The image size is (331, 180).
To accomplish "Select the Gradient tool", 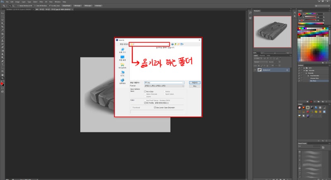I will point(2,50).
